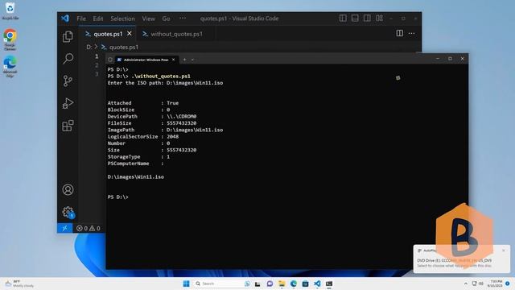Open File Explorer from taskbar
This screenshot has width=515, height=290.
282,284
